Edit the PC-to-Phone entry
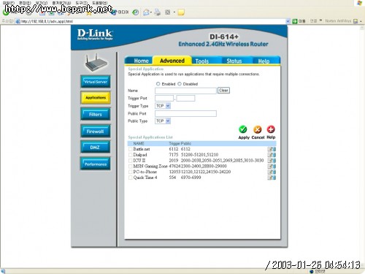Image resolution: width=365 pixels, height=274 pixels. [269, 172]
